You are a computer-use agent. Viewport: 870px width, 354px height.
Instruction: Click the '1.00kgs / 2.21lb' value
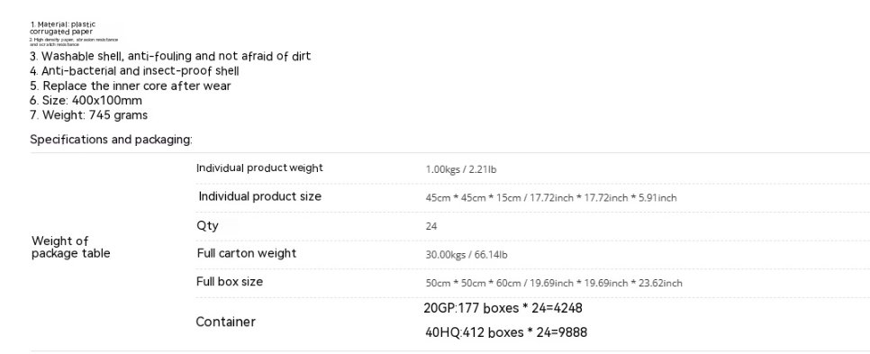pyautogui.click(x=461, y=169)
